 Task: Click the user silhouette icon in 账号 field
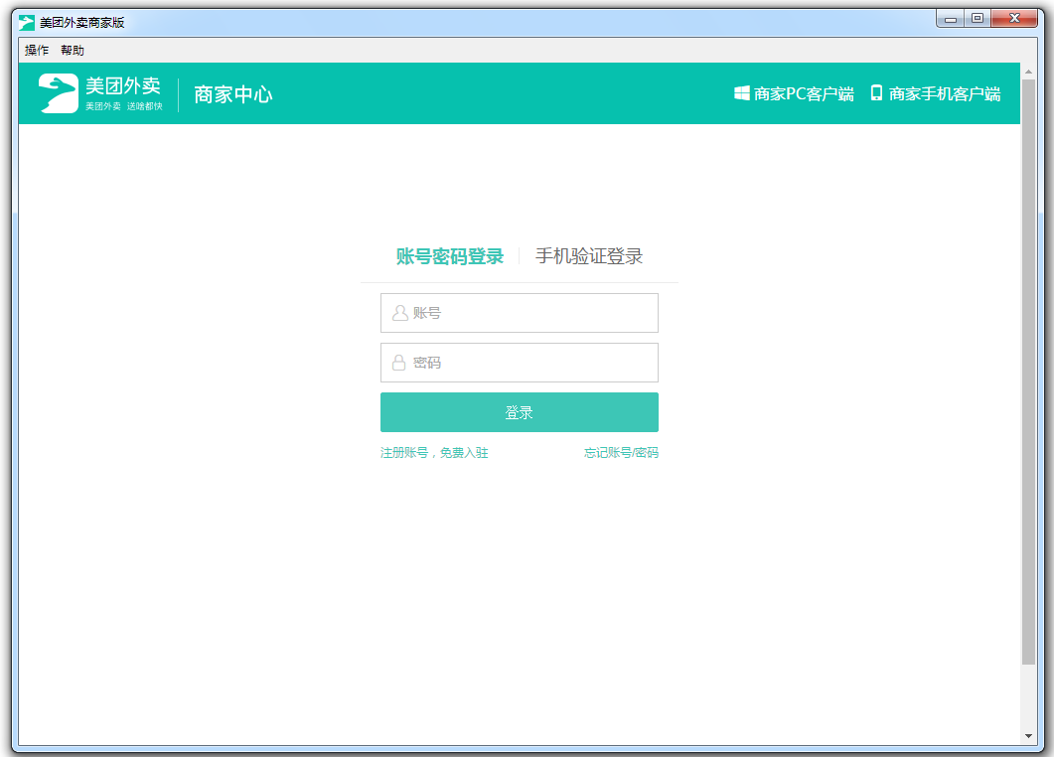[399, 313]
